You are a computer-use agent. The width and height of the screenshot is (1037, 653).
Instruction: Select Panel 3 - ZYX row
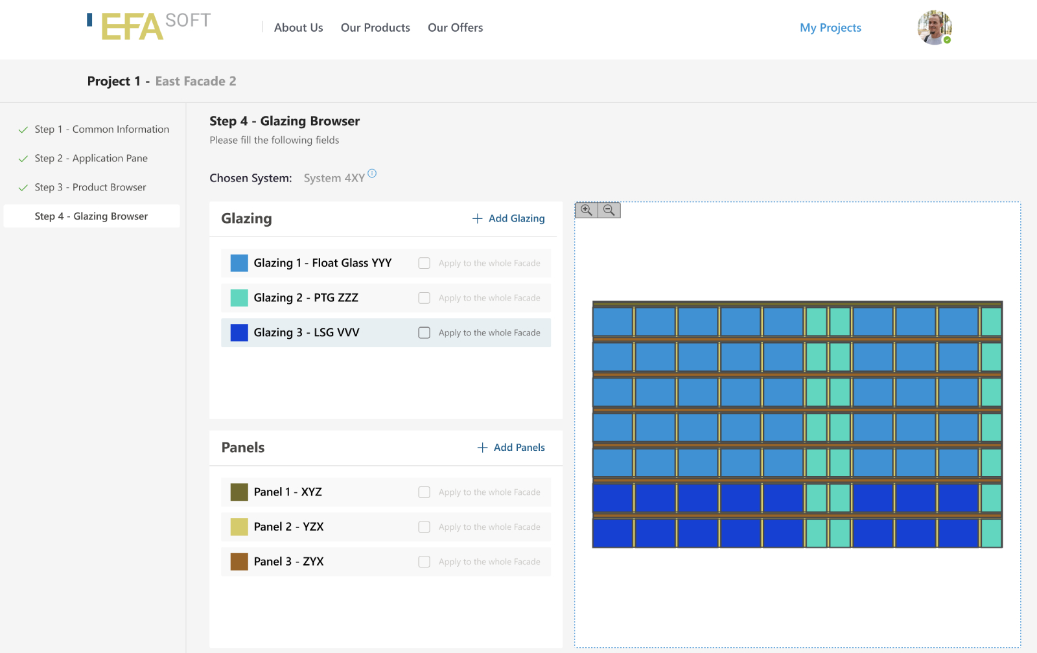pyautogui.click(x=386, y=562)
